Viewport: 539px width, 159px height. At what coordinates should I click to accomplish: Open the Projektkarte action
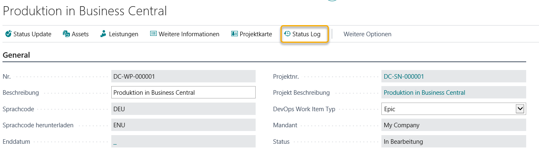252,34
